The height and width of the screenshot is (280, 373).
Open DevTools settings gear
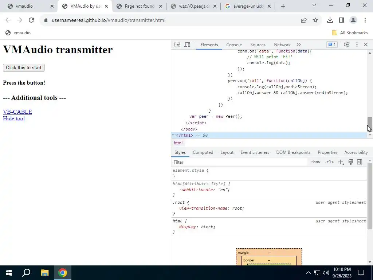click(x=347, y=44)
